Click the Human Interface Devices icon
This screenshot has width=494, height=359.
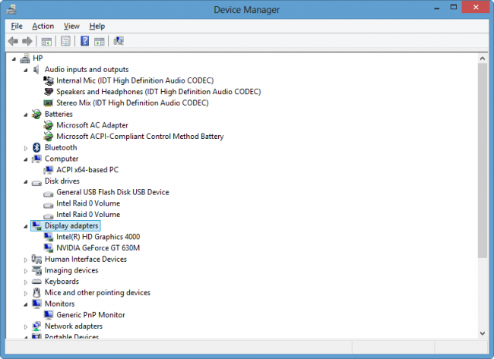(x=36, y=260)
